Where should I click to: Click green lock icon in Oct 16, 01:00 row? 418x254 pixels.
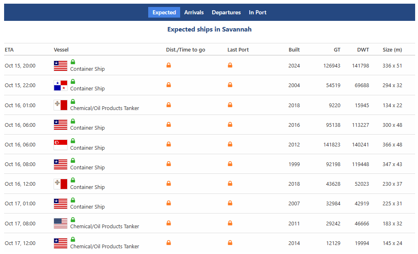pyautogui.click(x=73, y=101)
